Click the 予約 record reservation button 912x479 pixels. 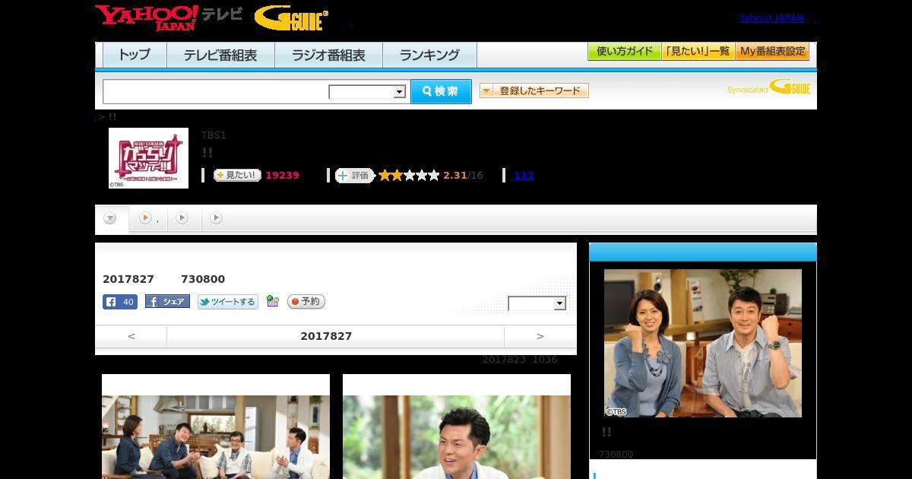pyautogui.click(x=306, y=302)
